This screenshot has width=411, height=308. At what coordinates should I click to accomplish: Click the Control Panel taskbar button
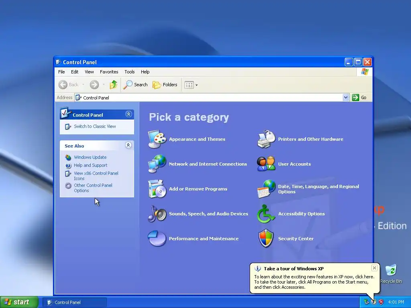click(75, 302)
